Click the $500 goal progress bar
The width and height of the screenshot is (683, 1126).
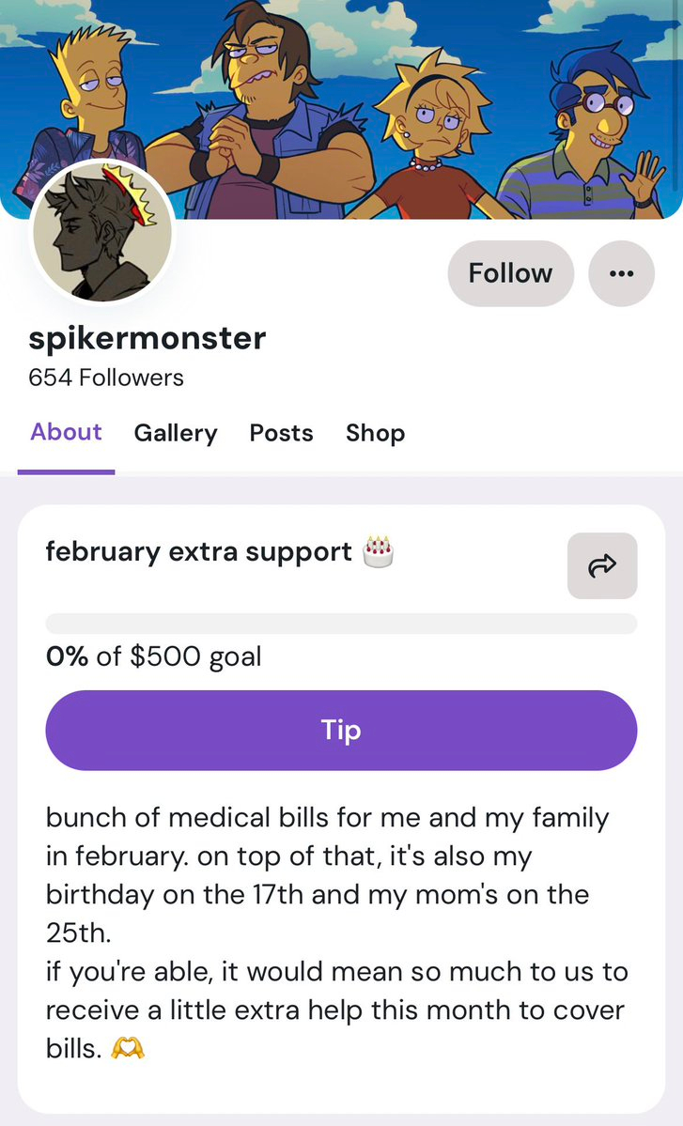341,624
